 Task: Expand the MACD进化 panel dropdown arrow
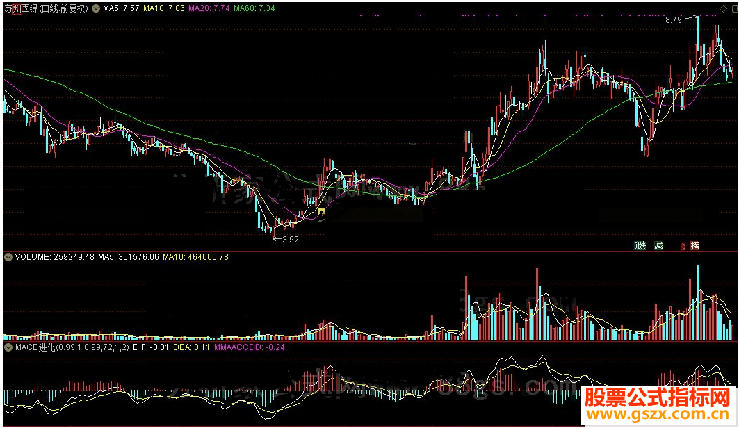8,347
